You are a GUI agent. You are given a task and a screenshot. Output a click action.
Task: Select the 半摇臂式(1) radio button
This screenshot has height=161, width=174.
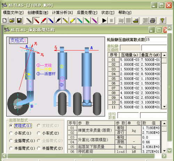(11, 148)
